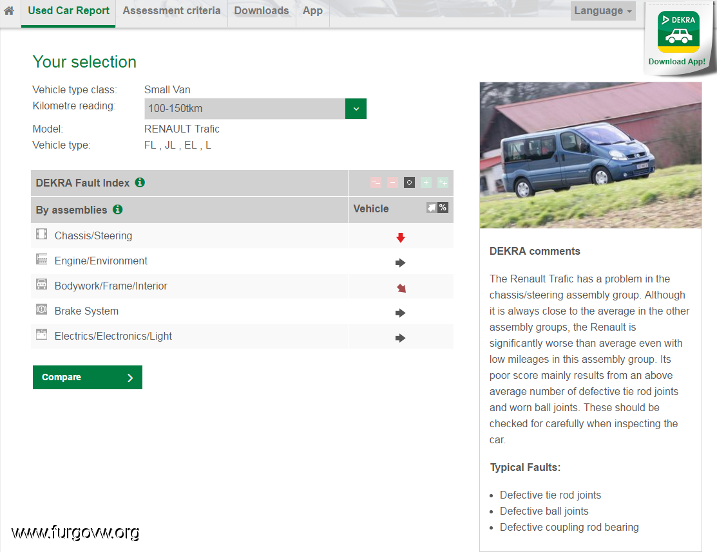The image size is (717, 552).
Task: Select the single-plus fault index rating
Action: (x=426, y=183)
